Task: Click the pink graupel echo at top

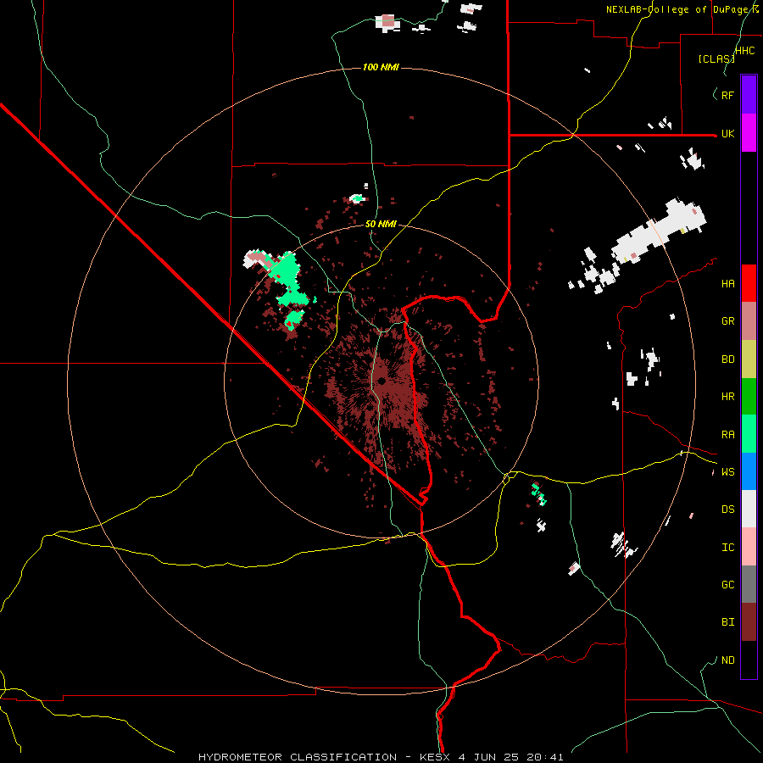Action: 387,21
